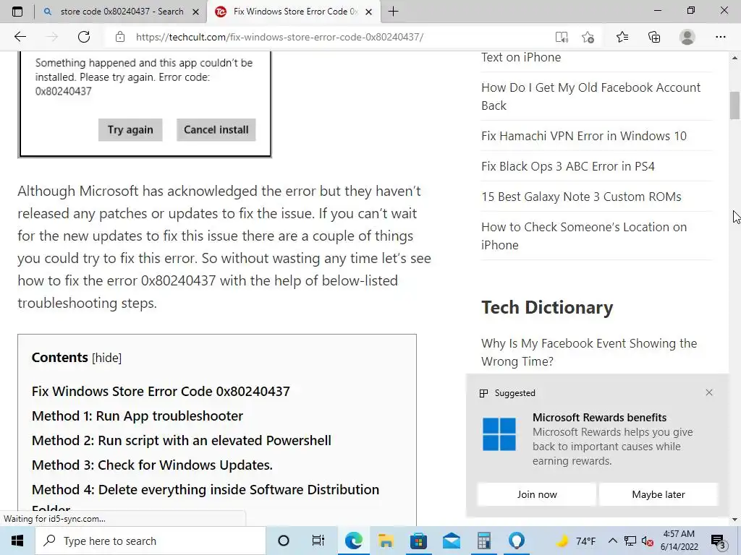This screenshot has height=555, width=741.
Task: Open Read aloud/immersive reader icon
Action: tap(562, 37)
